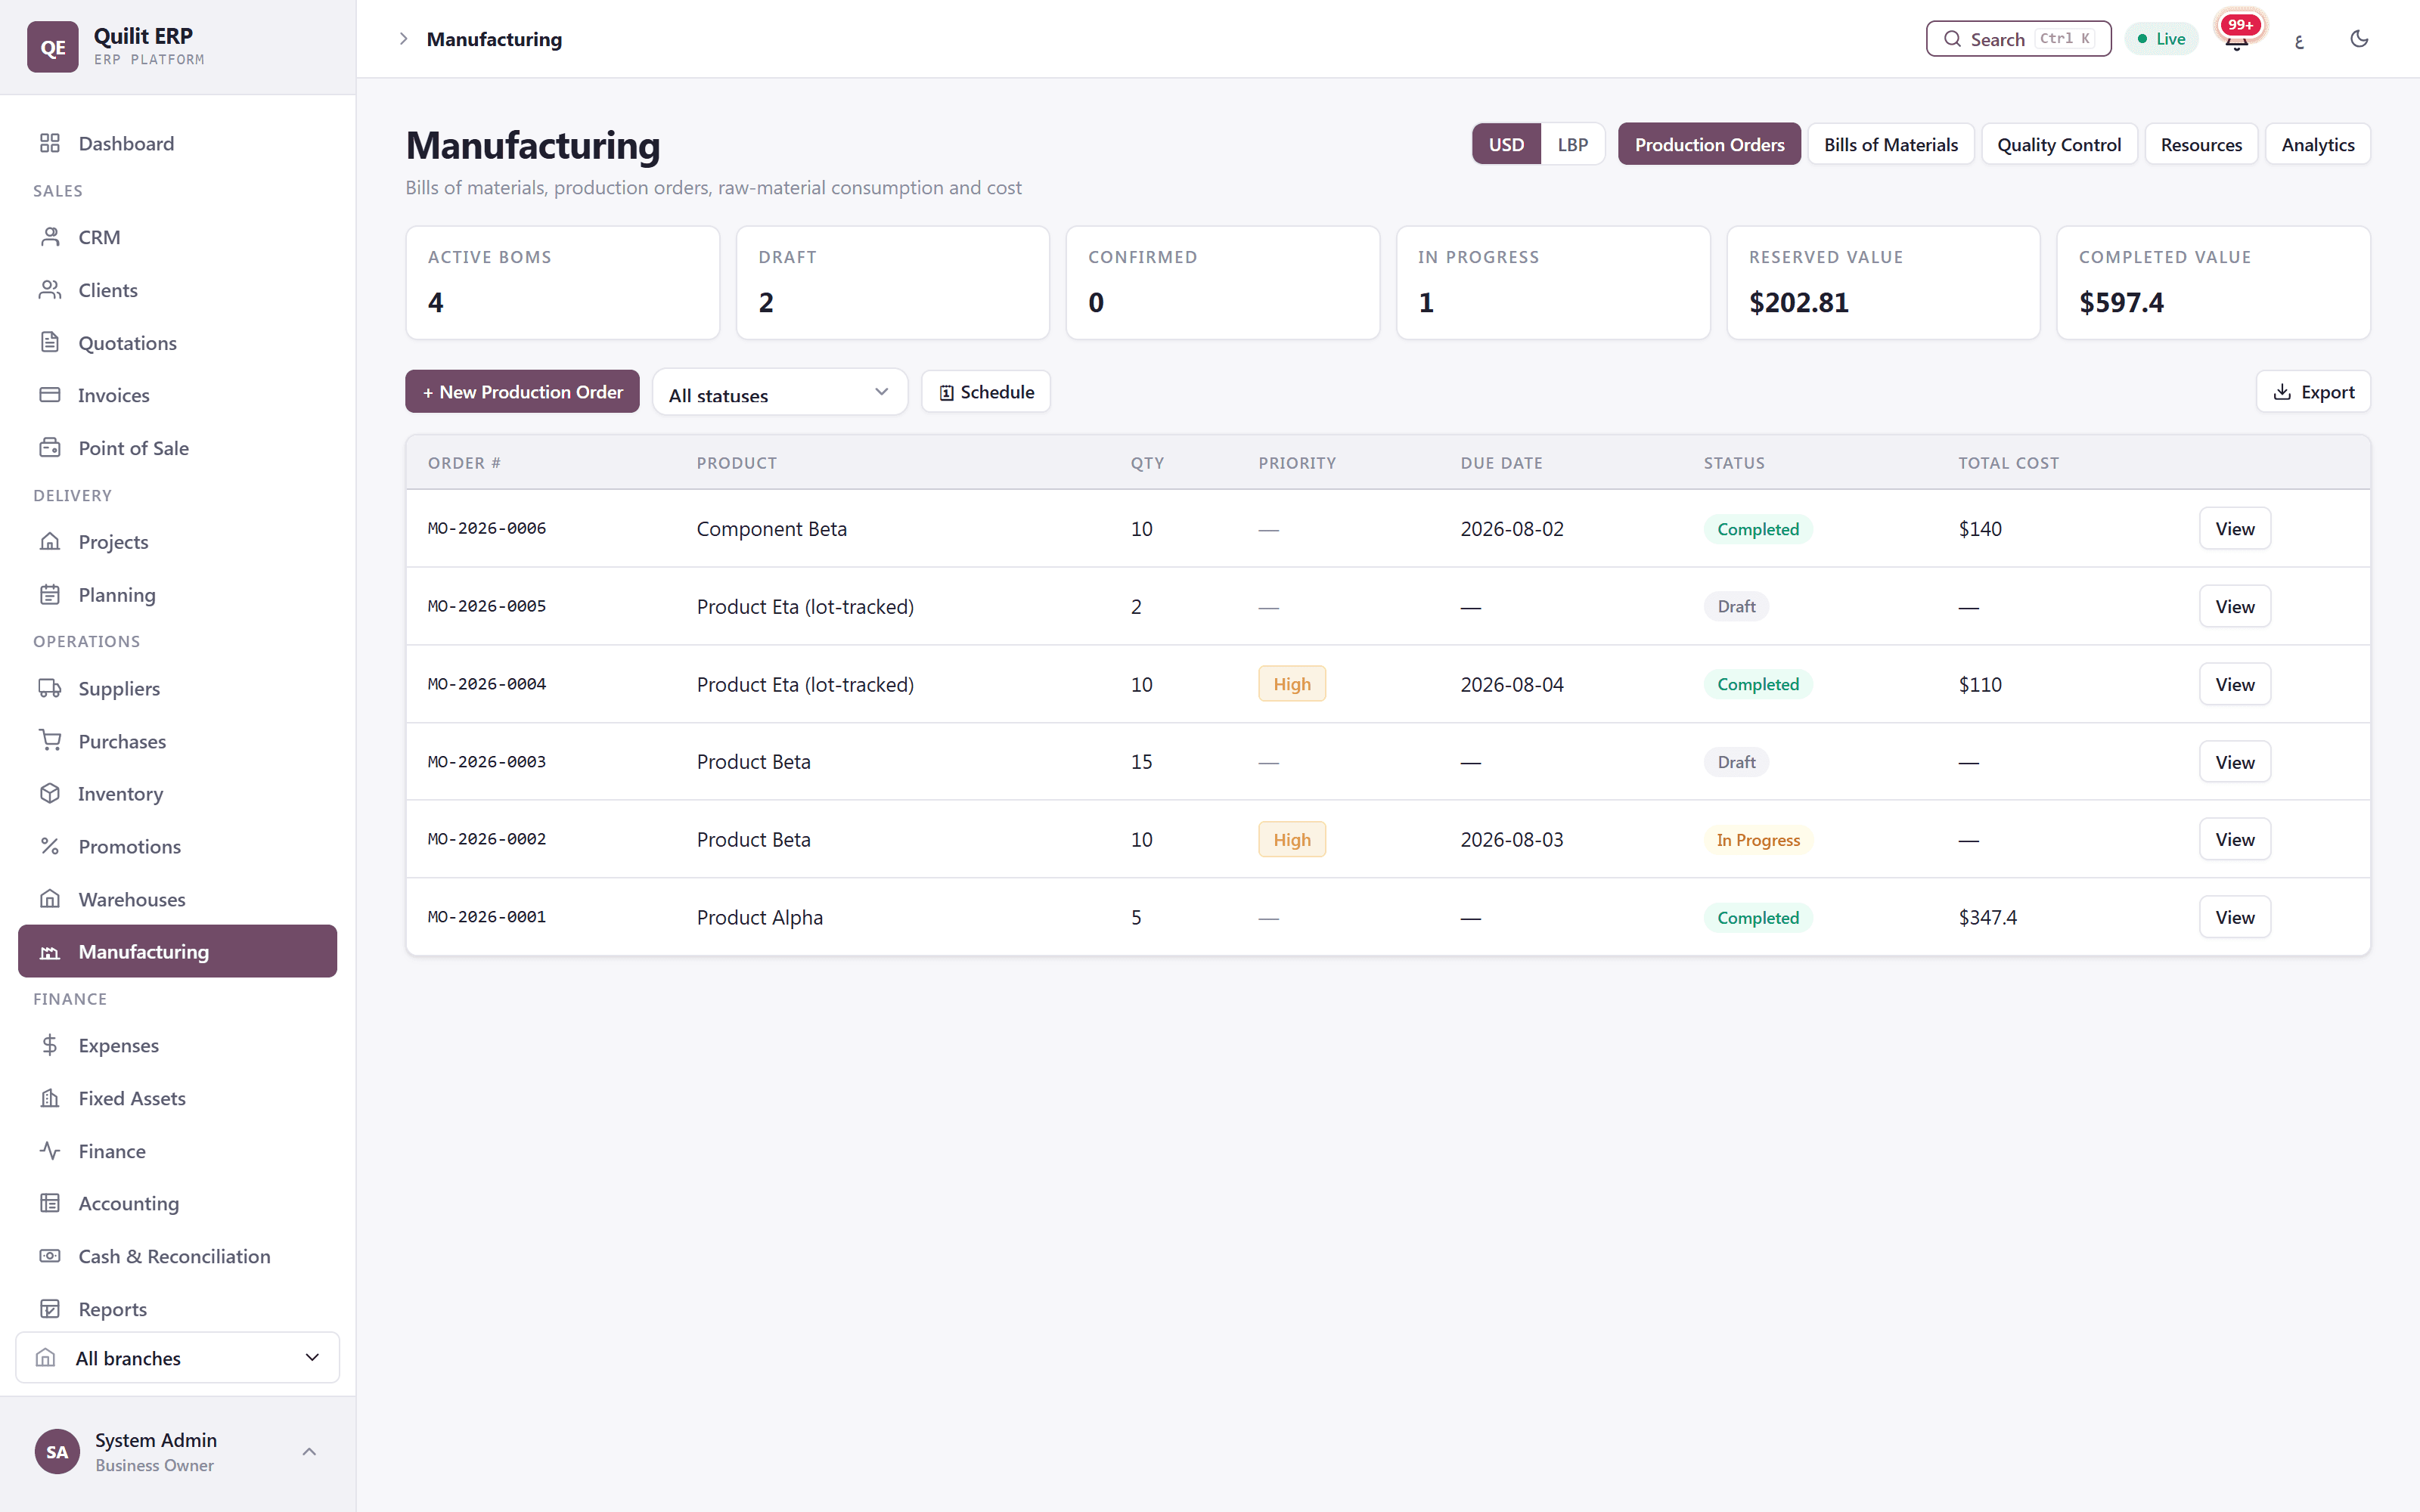Click the Expenses dollar icon
The width and height of the screenshot is (2420, 1512).
pos(50,1045)
